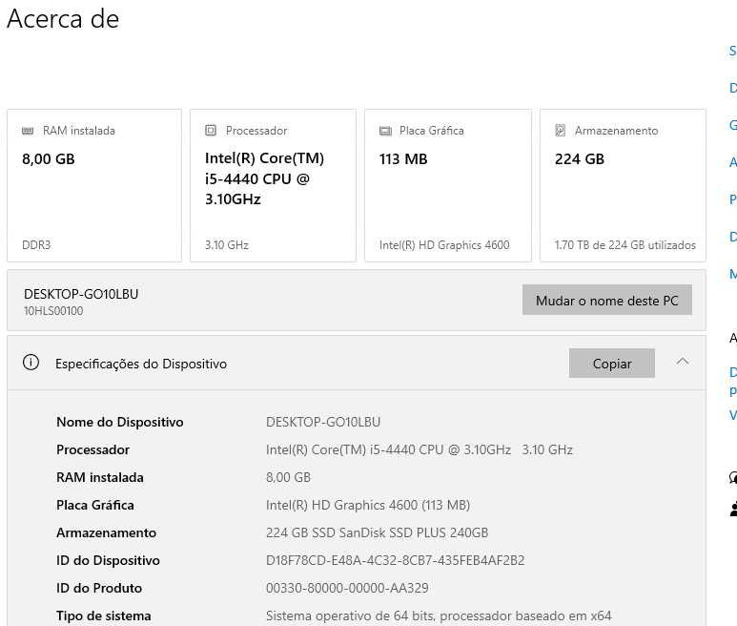Open the RAM instalada card
The image size is (737, 626).
[x=94, y=185]
